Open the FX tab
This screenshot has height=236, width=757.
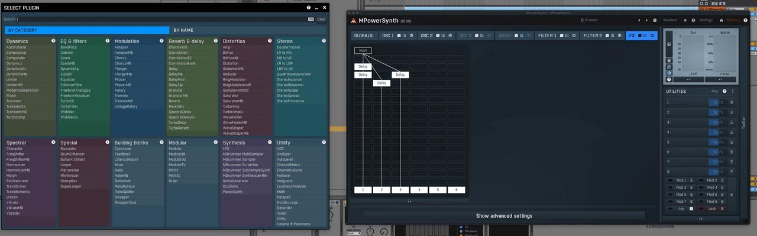pos(642,35)
